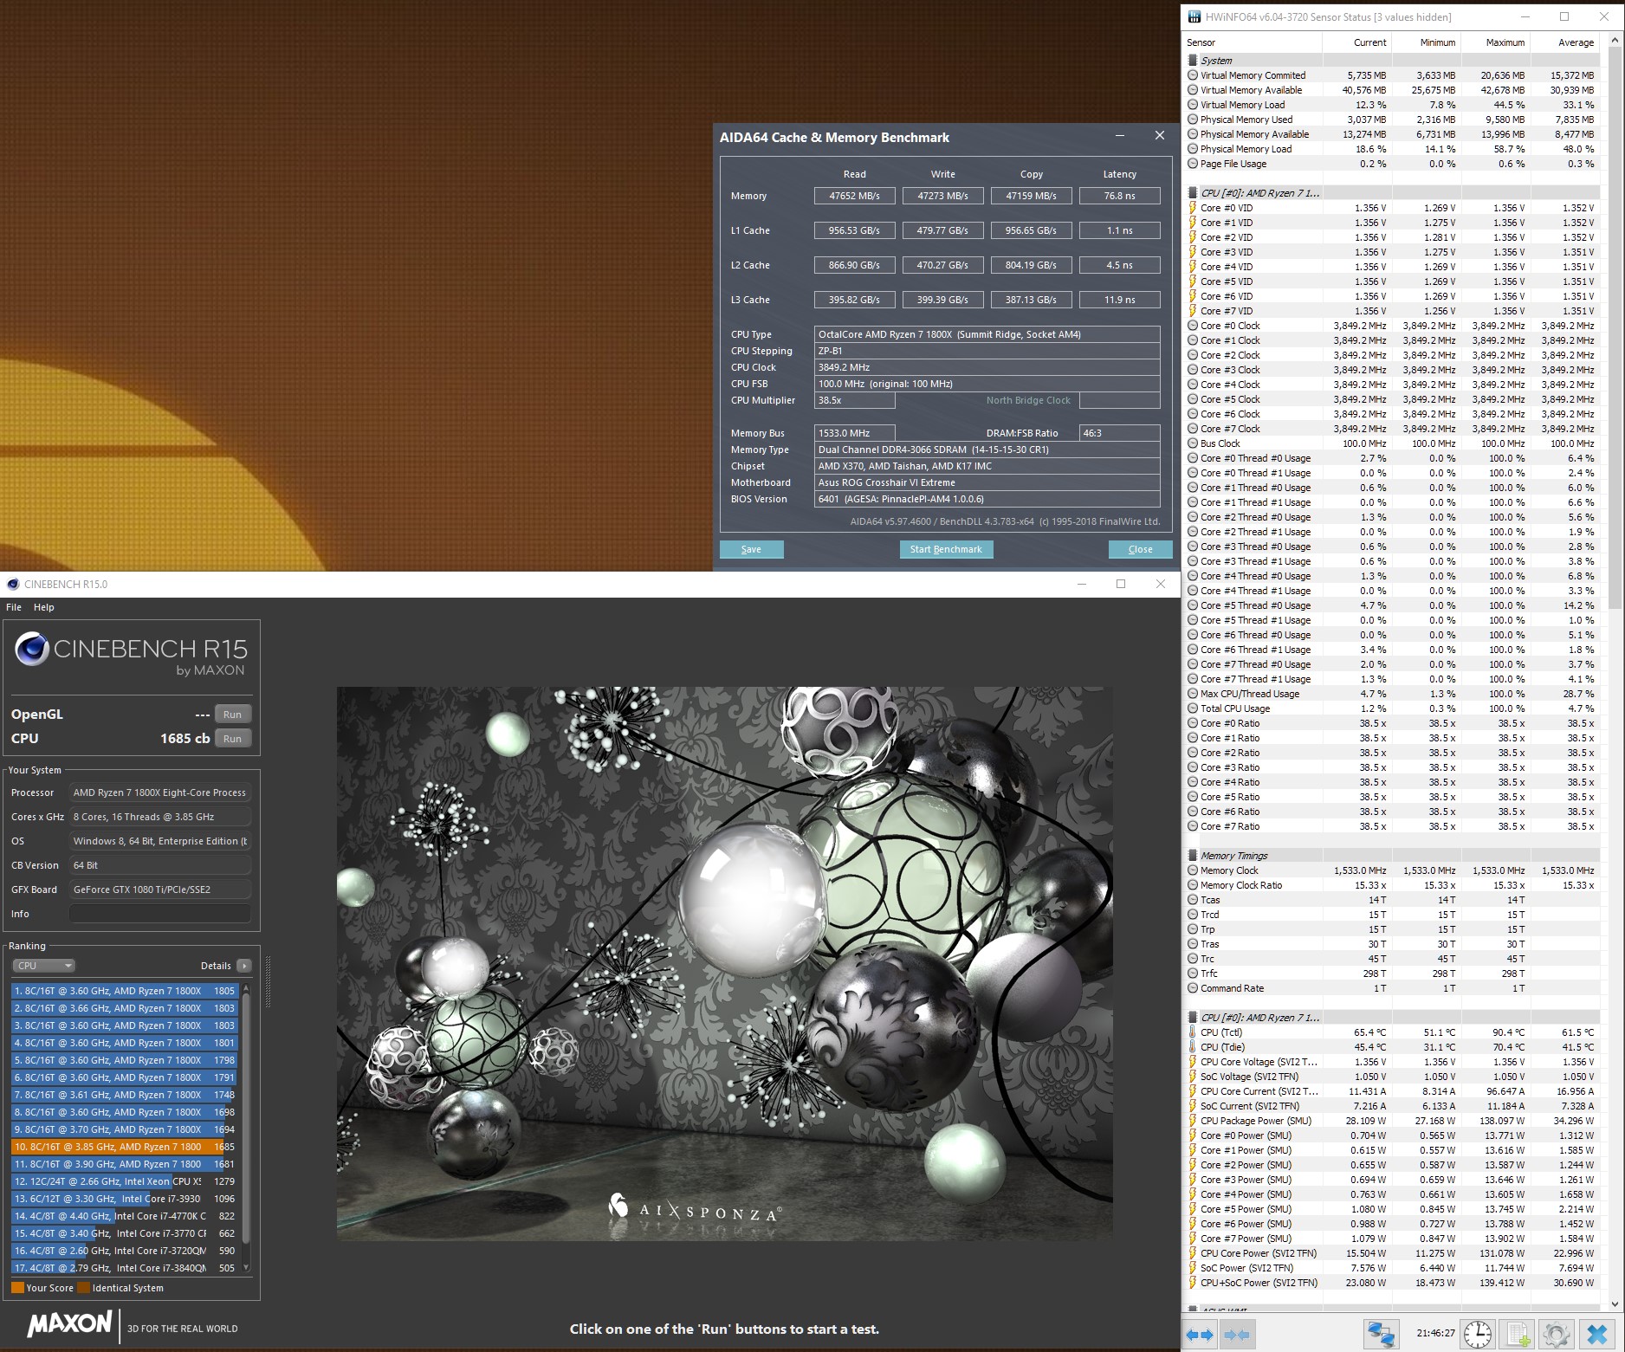Click the Info input field in Cinebench

click(160, 914)
